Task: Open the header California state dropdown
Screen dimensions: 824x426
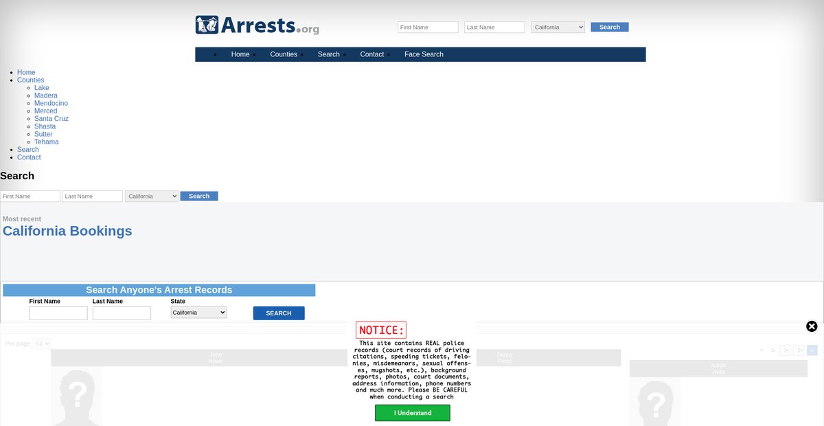Action: (x=558, y=27)
